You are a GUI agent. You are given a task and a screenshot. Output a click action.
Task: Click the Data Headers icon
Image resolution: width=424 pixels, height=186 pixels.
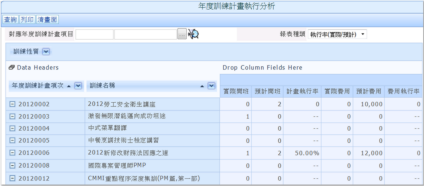pyautogui.click(x=12, y=68)
